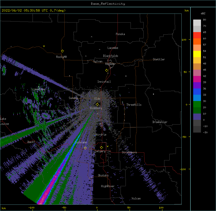Image resolution: width=216 pixels, height=211 pixels.
Task: Click the Innisfail label
Action: (104, 82)
